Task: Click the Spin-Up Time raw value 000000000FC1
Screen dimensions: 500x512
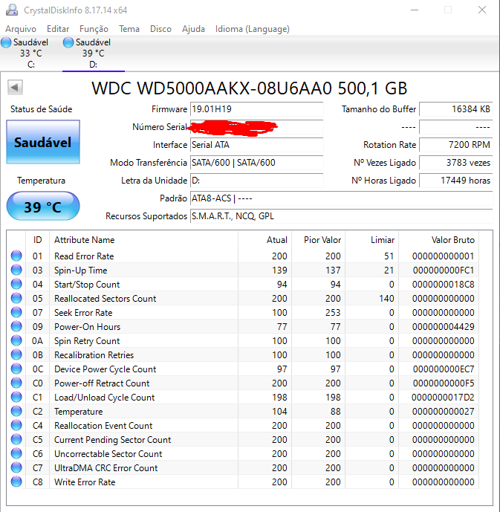Action: click(444, 270)
